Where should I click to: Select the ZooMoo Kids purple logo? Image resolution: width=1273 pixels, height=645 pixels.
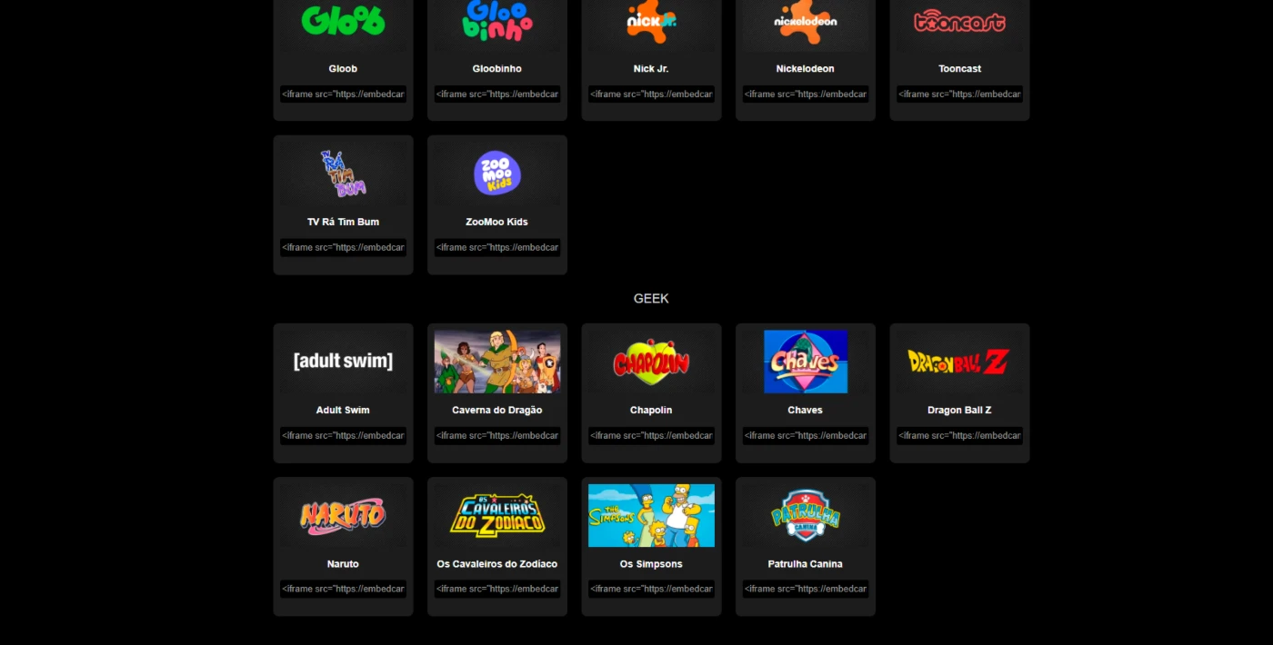(x=497, y=174)
